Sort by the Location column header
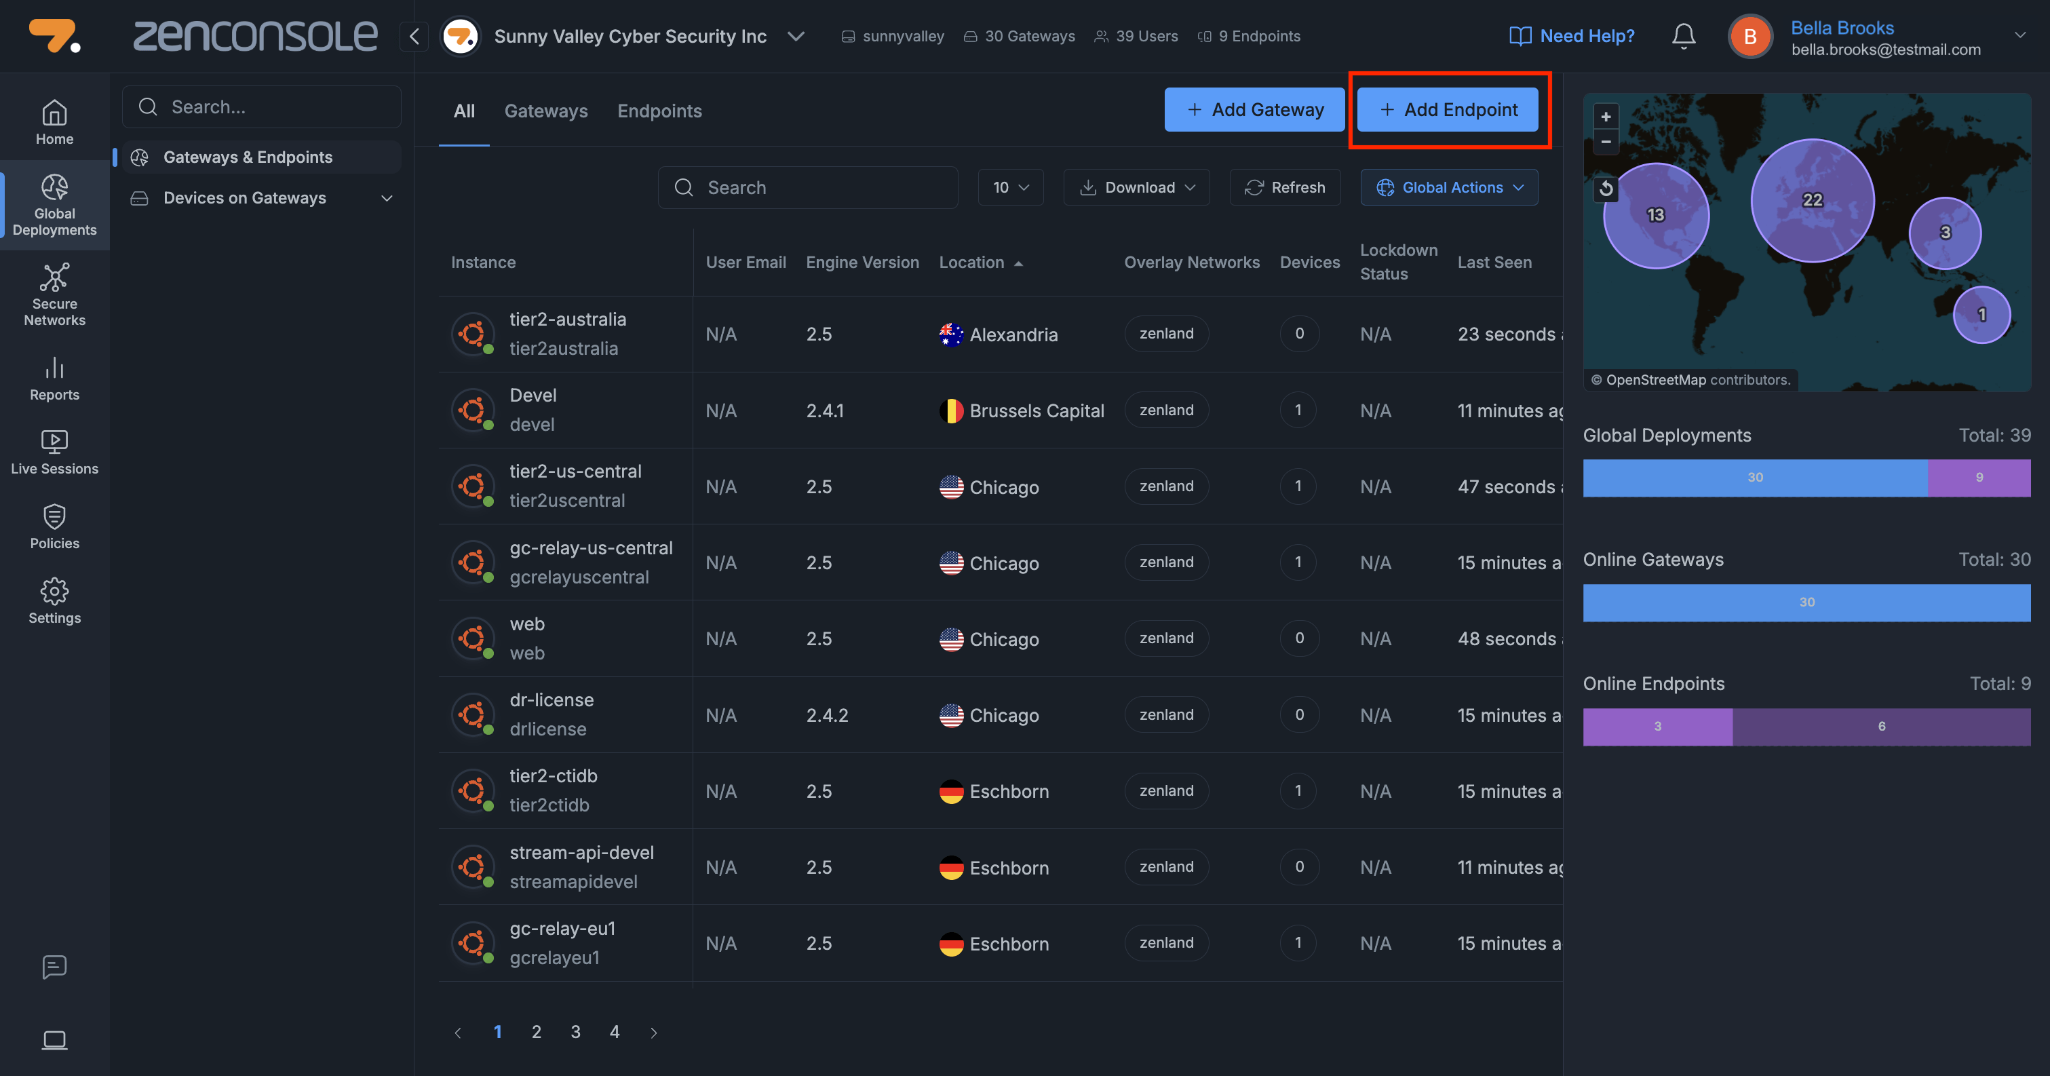The width and height of the screenshot is (2050, 1076). pos(980,262)
